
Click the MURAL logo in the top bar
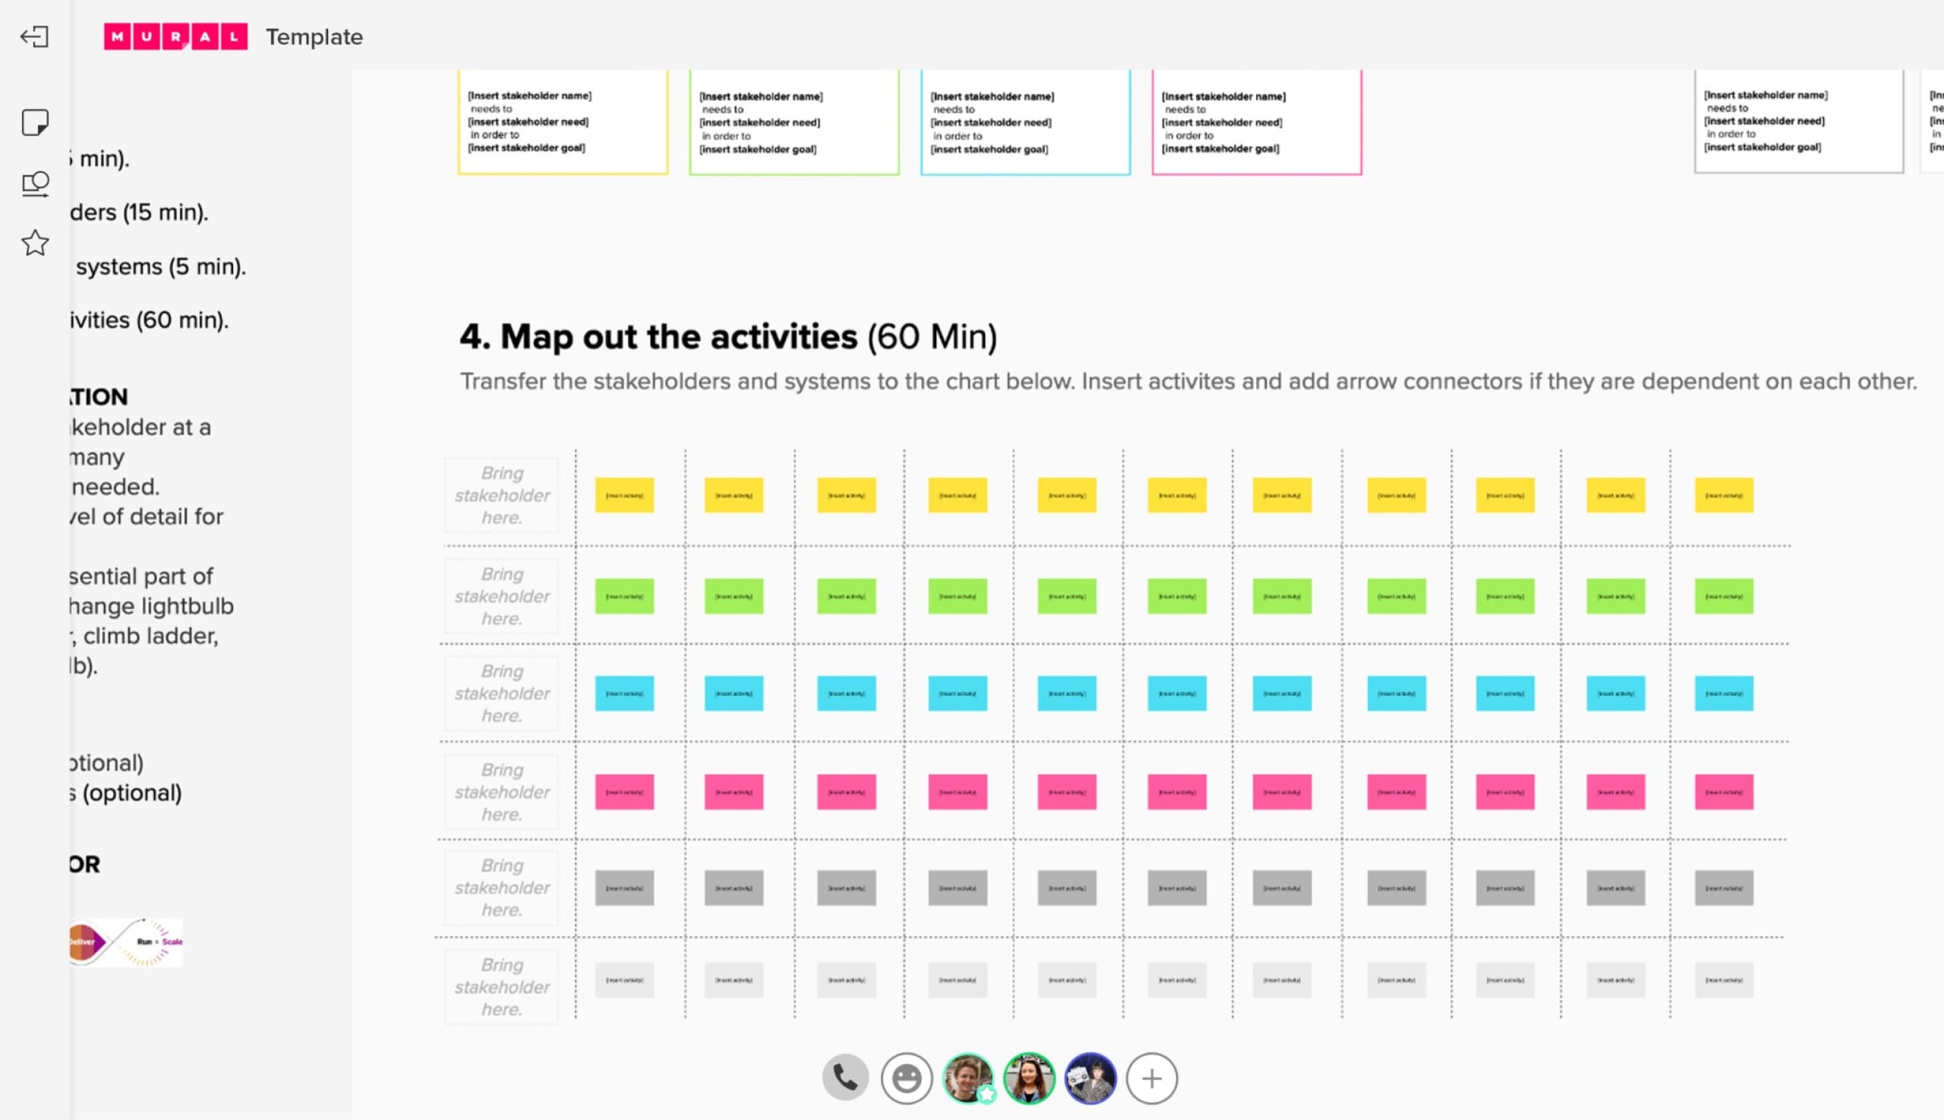(x=175, y=36)
